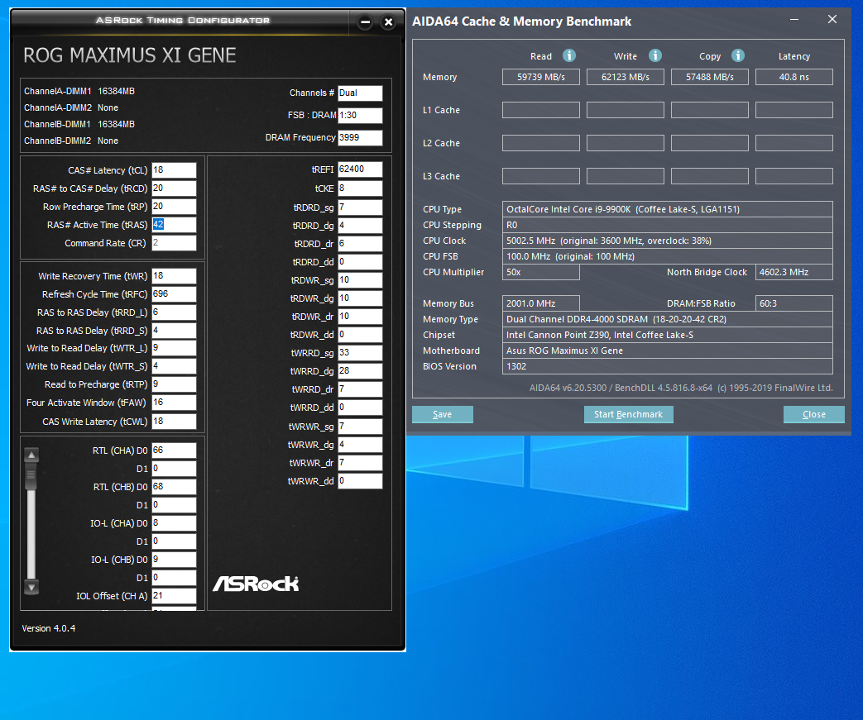Save the AIDA64 benchmark results

(x=443, y=414)
